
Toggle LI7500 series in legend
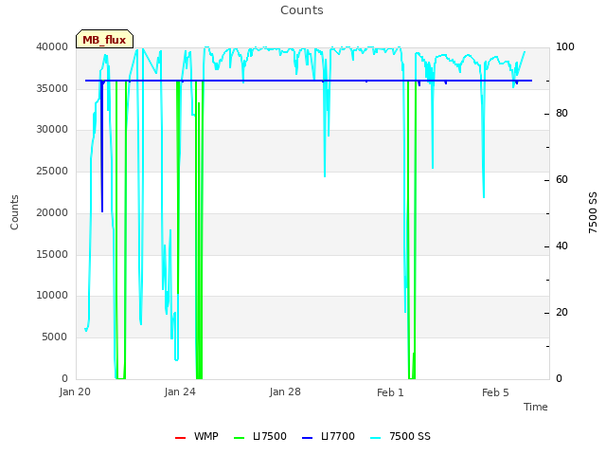tap(260, 436)
